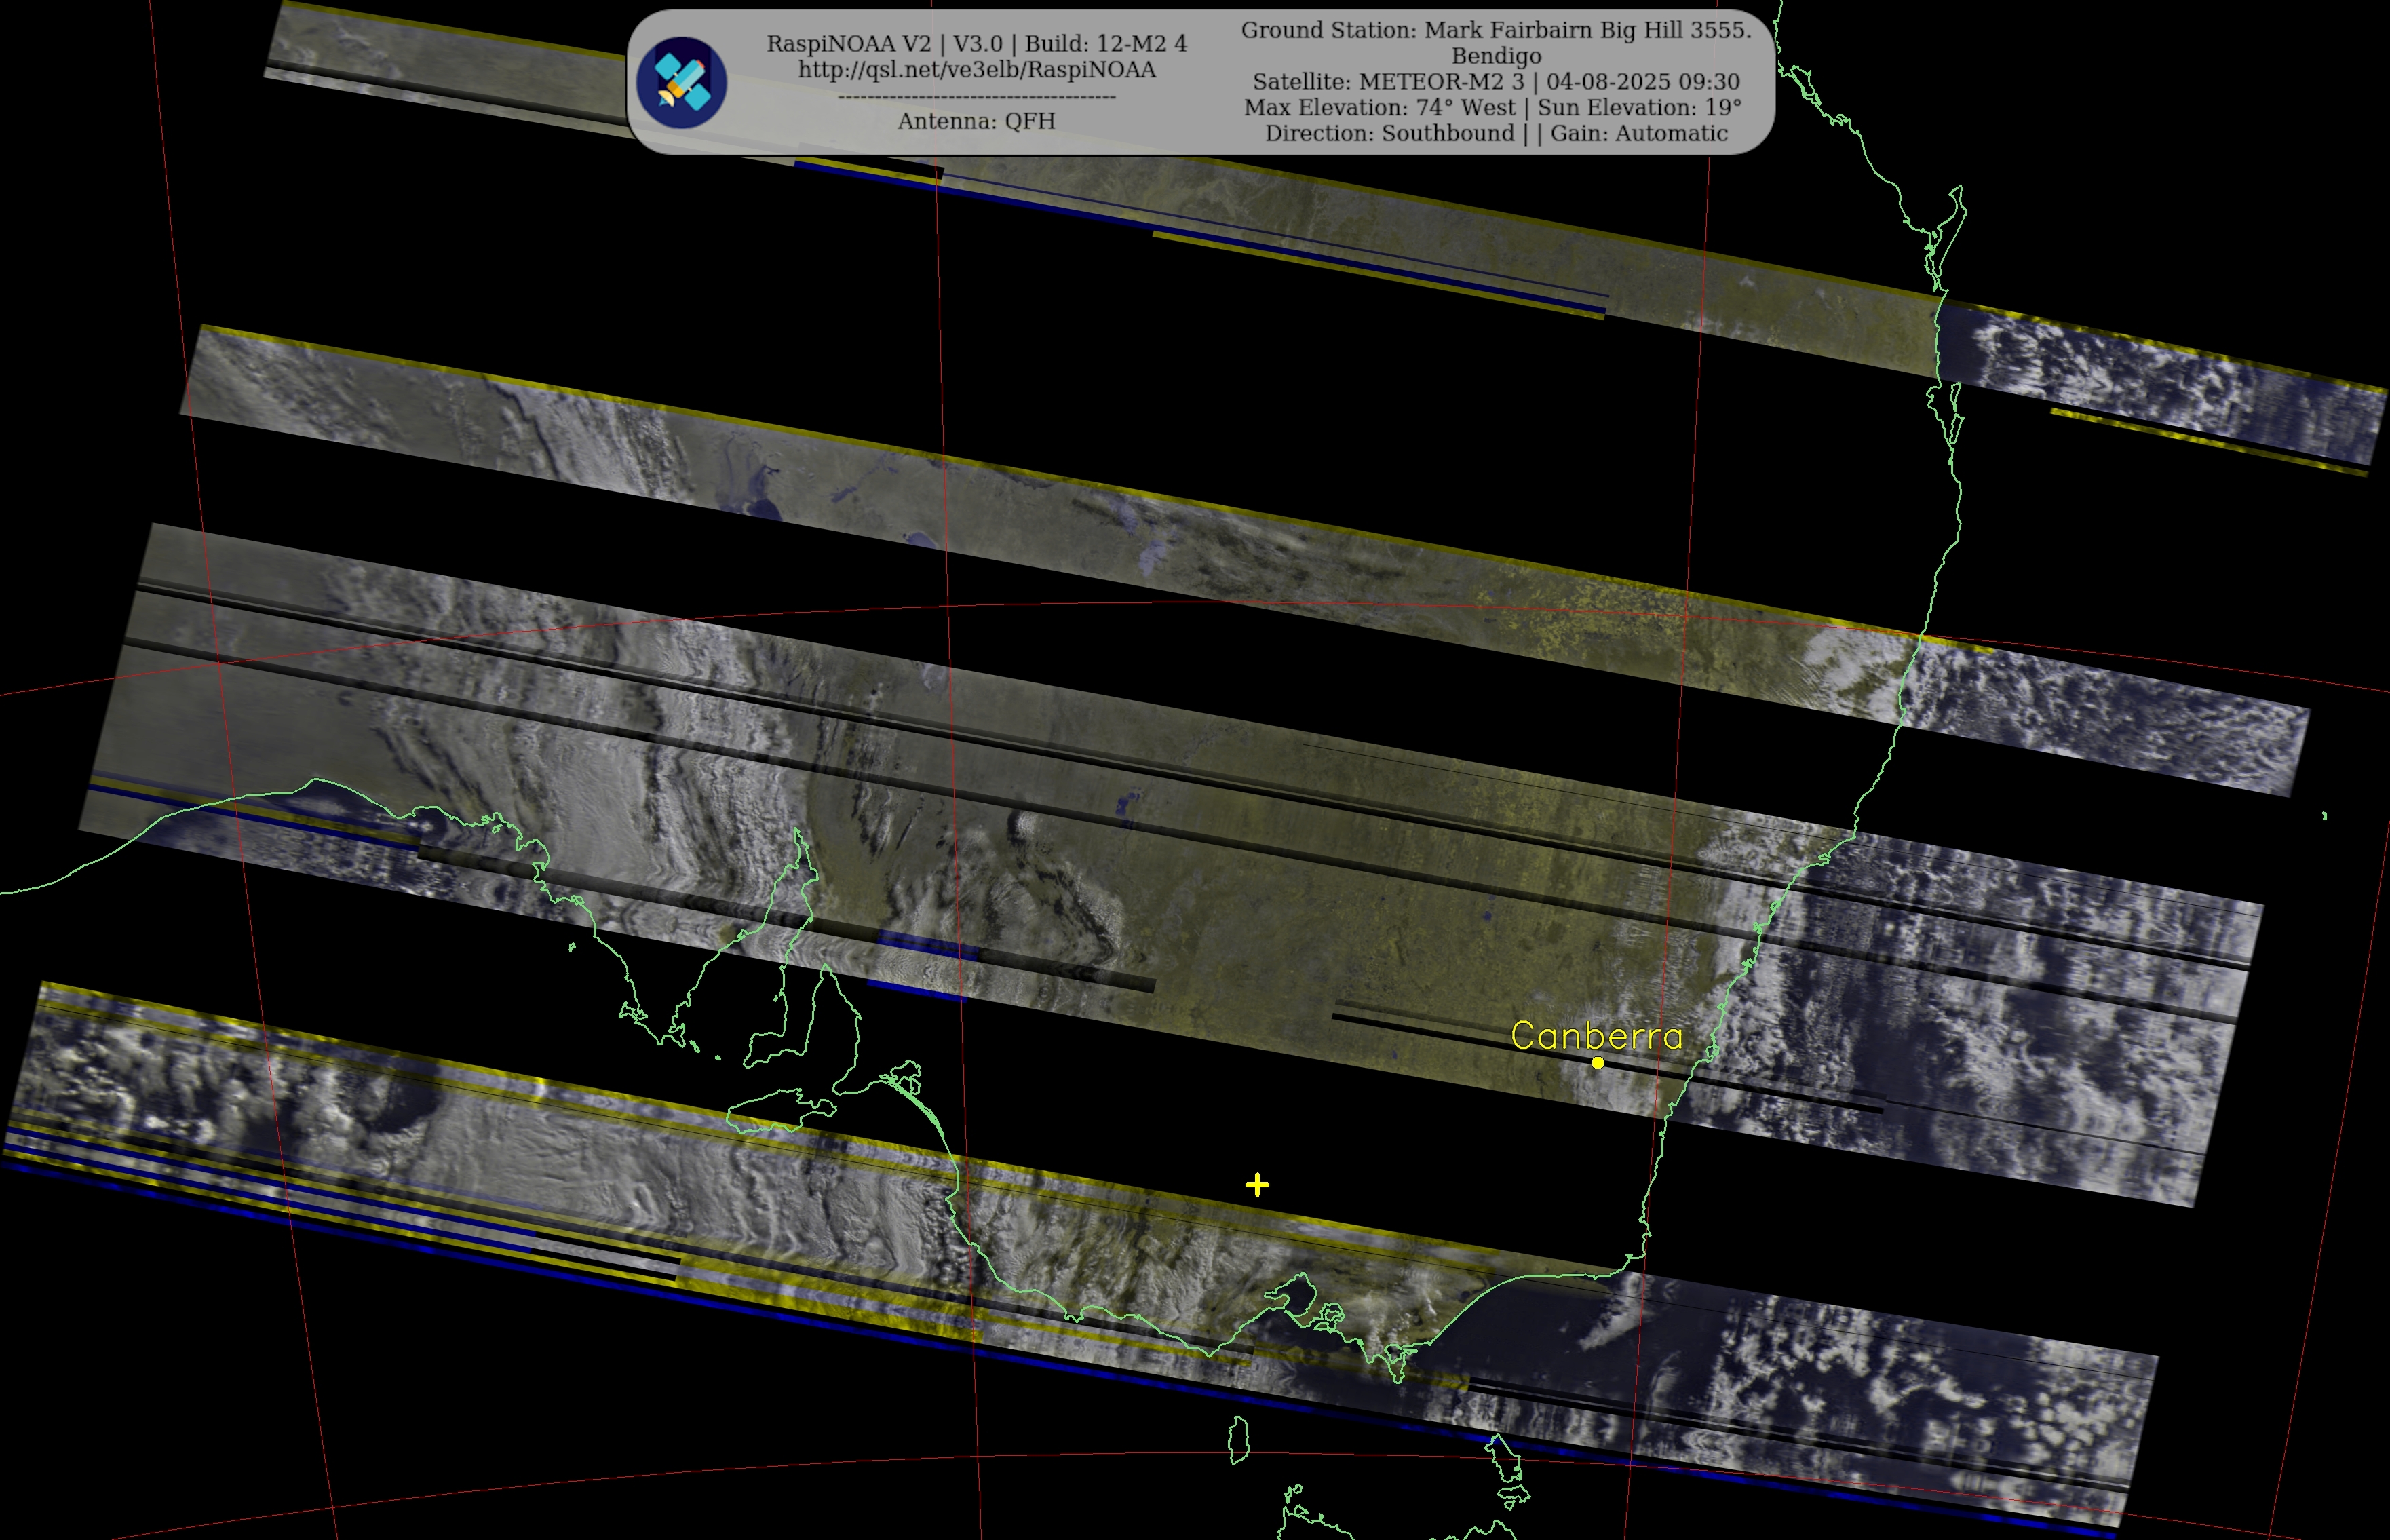Click the dashed separator line in header
This screenshot has height=1540, width=2390.
click(x=976, y=97)
